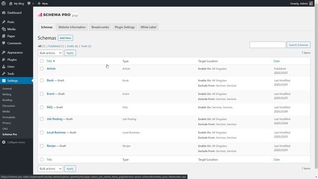318x179 pixels.
Task: Check the Local Business row checkbox
Action: (42, 132)
